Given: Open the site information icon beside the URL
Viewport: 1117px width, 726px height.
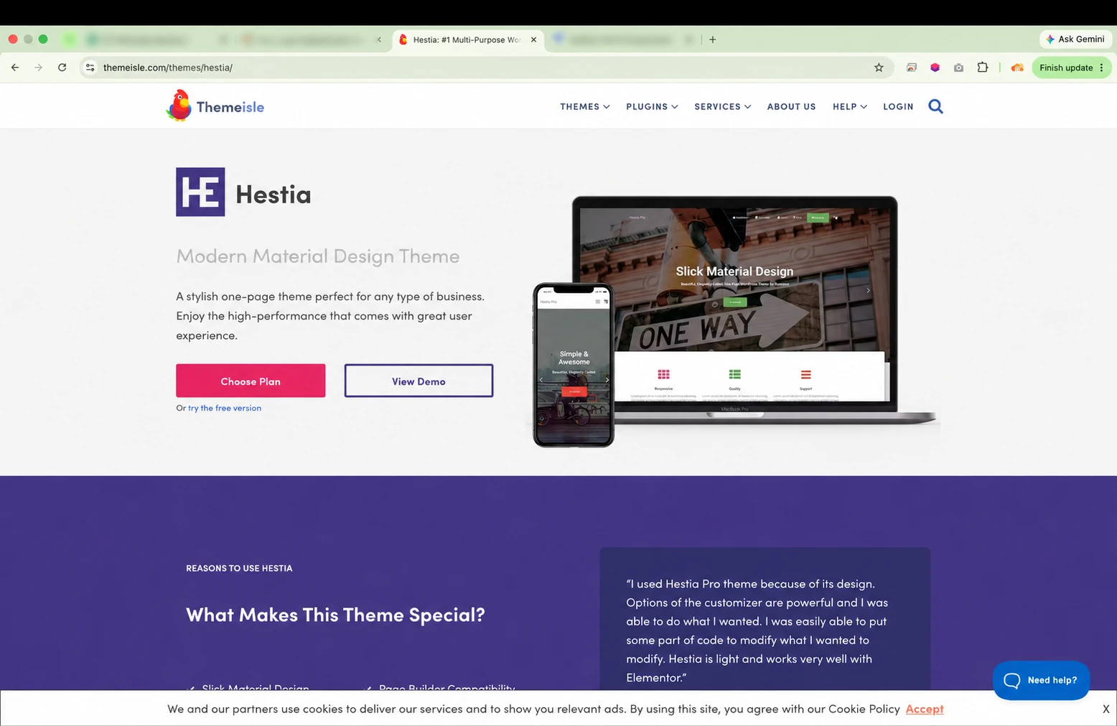Looking at the screenshot, I should tap(90, 68).
